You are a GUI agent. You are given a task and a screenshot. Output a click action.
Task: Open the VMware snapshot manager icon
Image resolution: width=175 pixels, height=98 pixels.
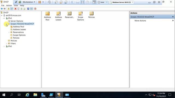66,2
